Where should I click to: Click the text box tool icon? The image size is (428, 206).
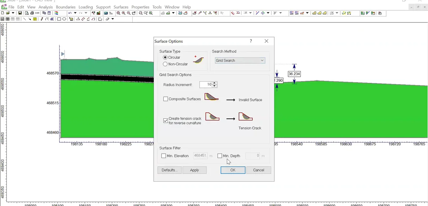71,19
